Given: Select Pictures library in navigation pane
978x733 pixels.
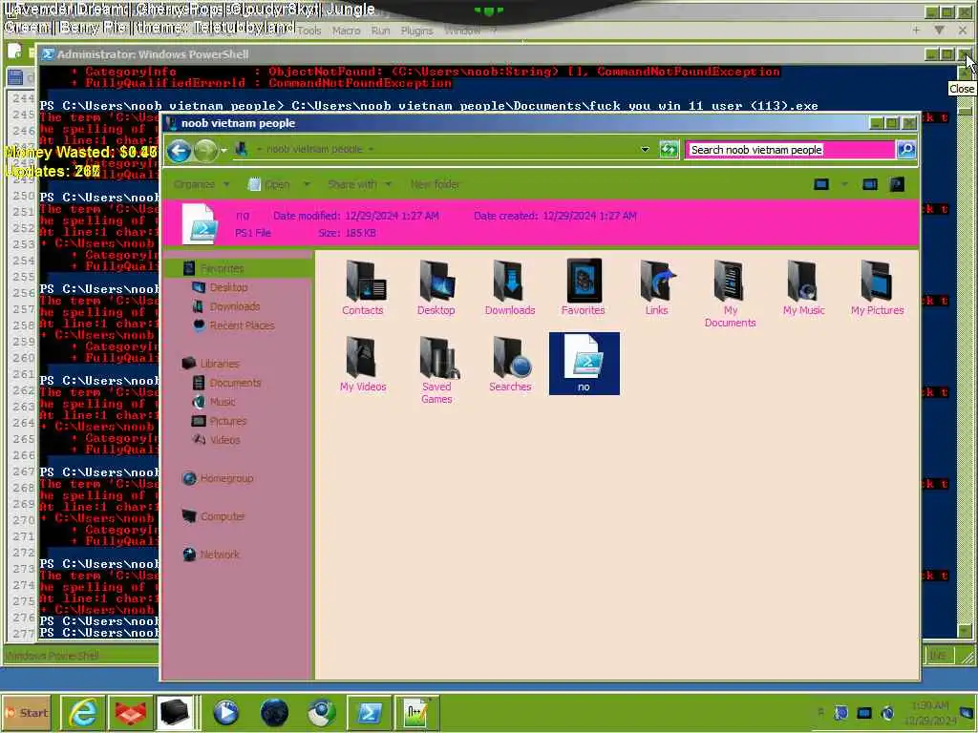Looking at the screenshot, I should pyautogui.click(x=220, y=421).
